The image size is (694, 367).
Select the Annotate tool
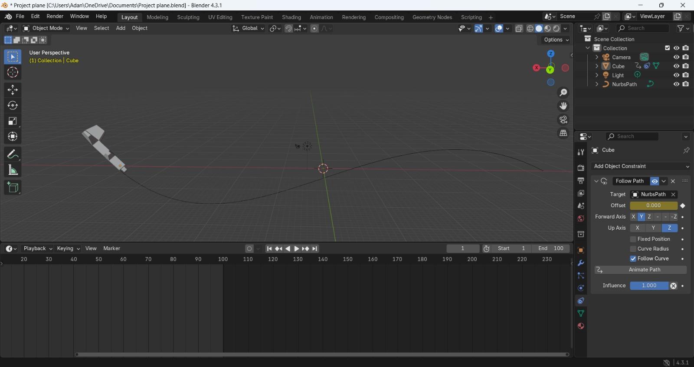tap(13, 154)
